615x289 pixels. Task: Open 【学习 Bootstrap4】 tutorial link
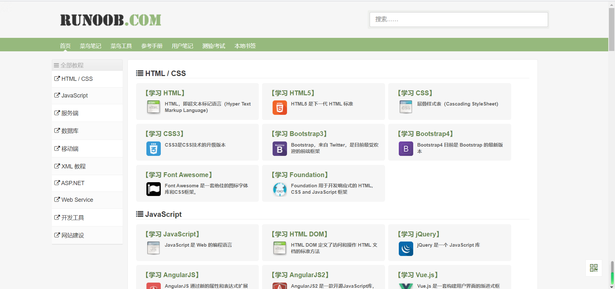point(426,134)
